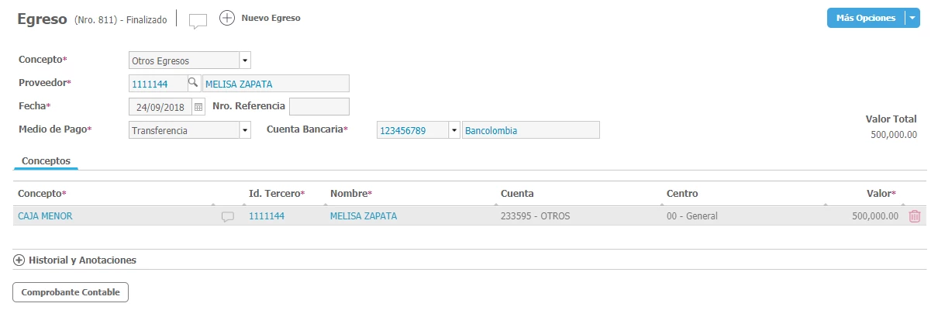Open the Cuenta Bancaria dropdown arrow
938x324 pixels.
tap(454, 131)
